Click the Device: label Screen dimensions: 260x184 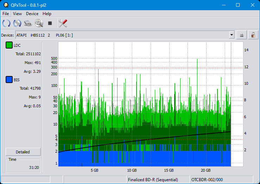[7, 35]
